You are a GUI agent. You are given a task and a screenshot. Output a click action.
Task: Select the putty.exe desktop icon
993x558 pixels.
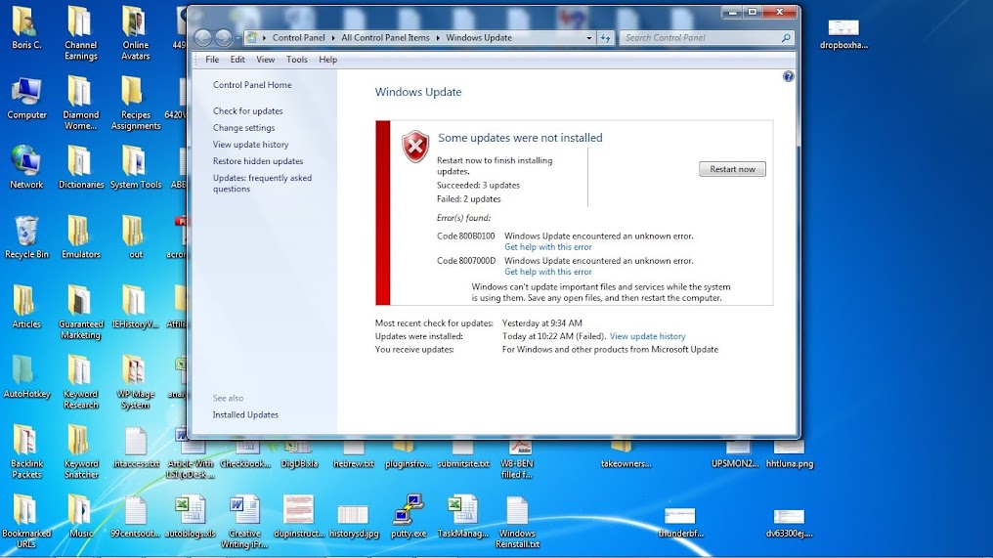[409, 516]
